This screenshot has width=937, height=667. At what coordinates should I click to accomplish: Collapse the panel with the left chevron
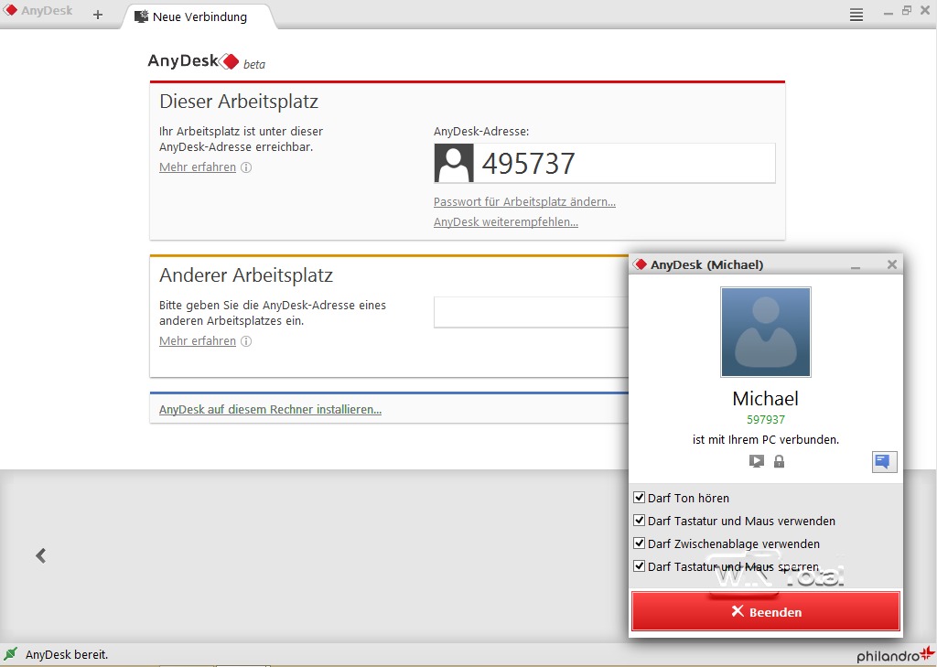tap(40, 556)
